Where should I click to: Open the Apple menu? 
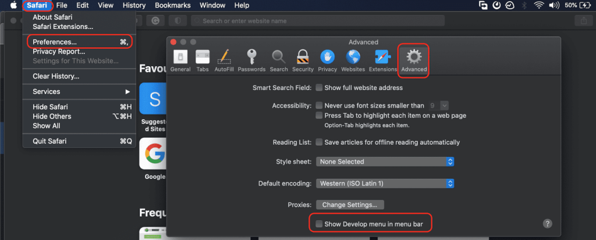point(14,5)
